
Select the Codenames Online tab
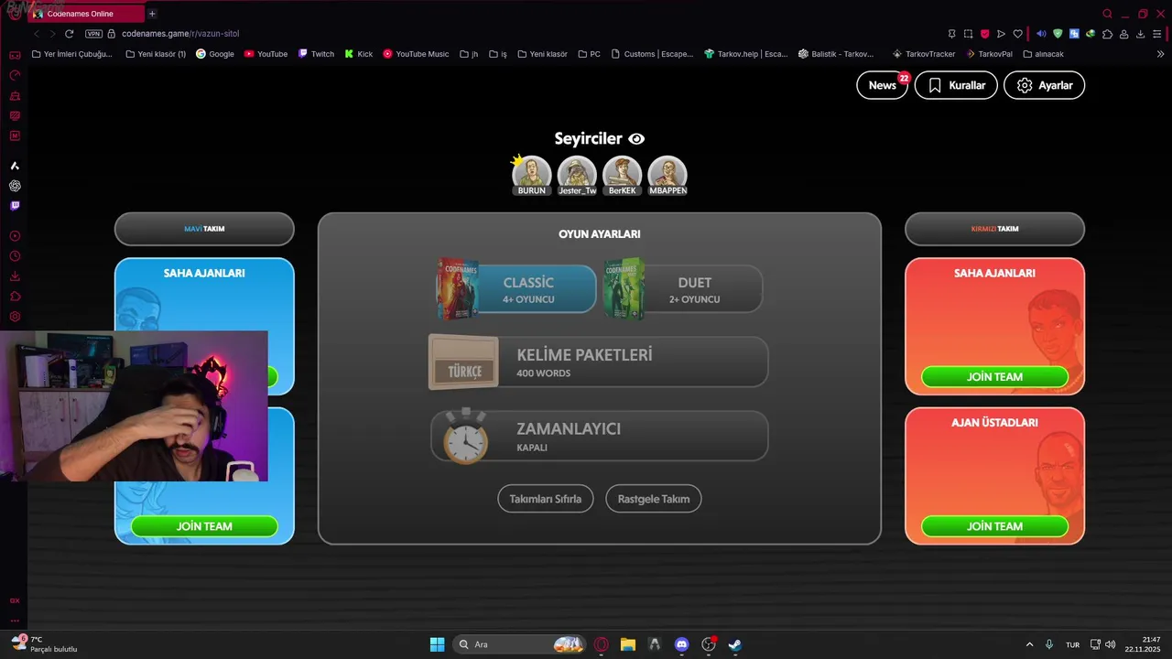(x=86, y=14)
